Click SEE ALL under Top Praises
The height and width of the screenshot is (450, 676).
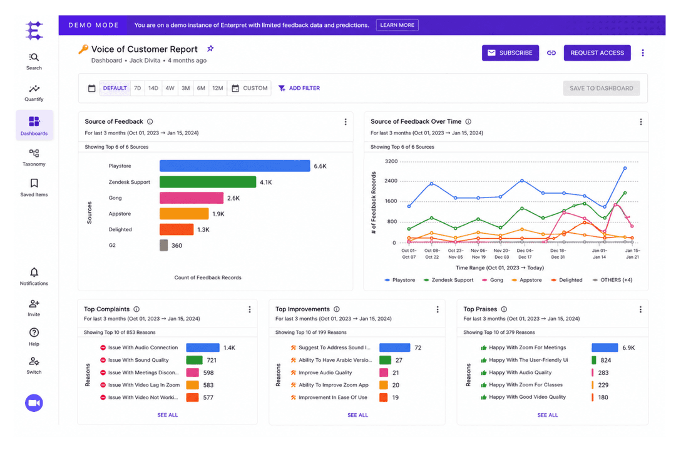(x=548, y=415)
